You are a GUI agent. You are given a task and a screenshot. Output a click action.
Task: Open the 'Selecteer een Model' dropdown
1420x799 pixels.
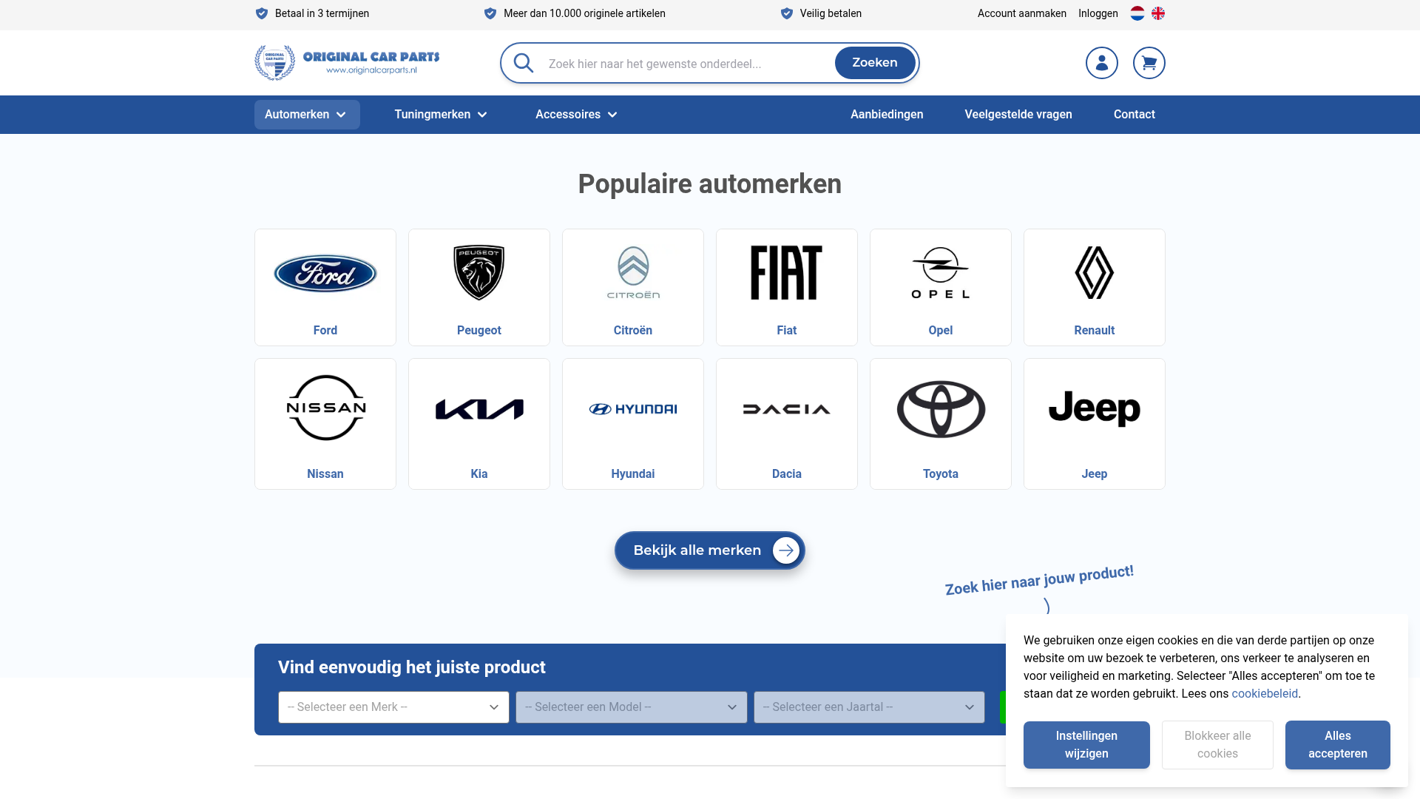(632, 707)
